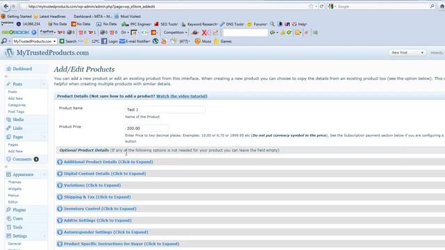
Task: Open the Settings menu in sidebar
Action: [x=20, y=236]
